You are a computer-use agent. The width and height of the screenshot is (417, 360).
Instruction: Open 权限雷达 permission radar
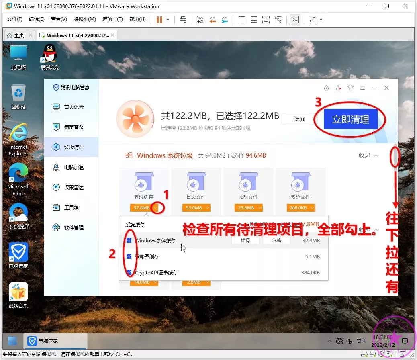pos(74,188)
